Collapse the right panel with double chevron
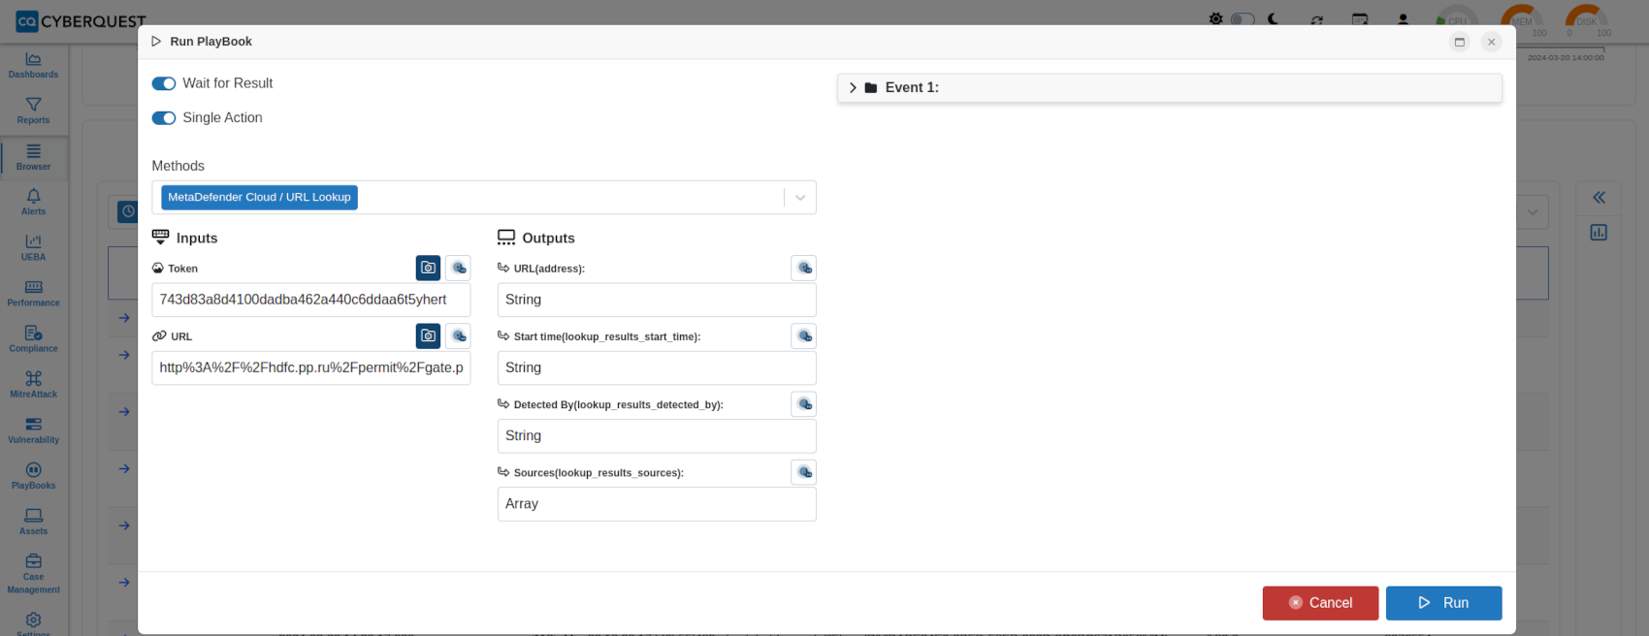 click(x=1599, y=198)
